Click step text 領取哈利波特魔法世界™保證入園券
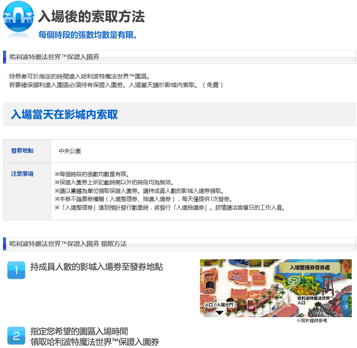The image size is (357, 348). 95,342
